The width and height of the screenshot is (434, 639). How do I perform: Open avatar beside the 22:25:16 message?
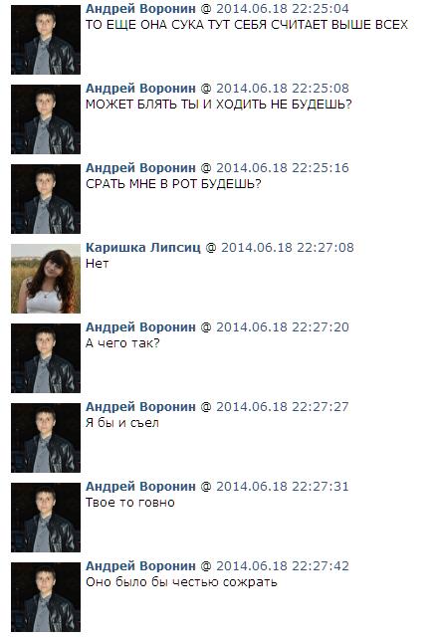point(46,199)
